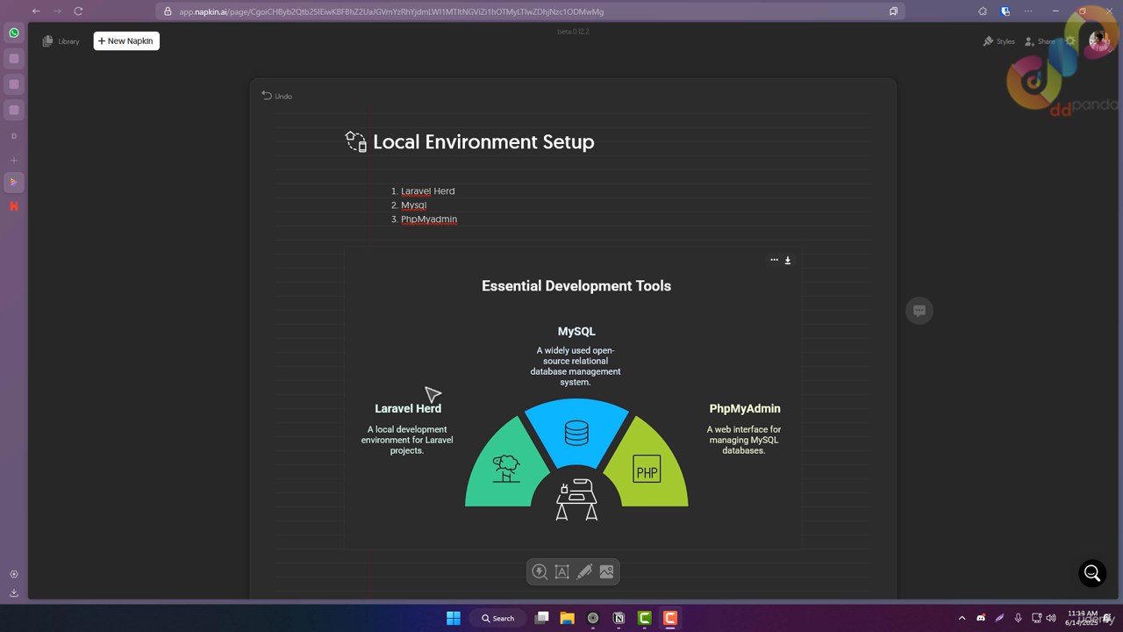Click the blue shield extension icon
The height and width of the screenshot is (632, 1123).
pos(1005,11)
